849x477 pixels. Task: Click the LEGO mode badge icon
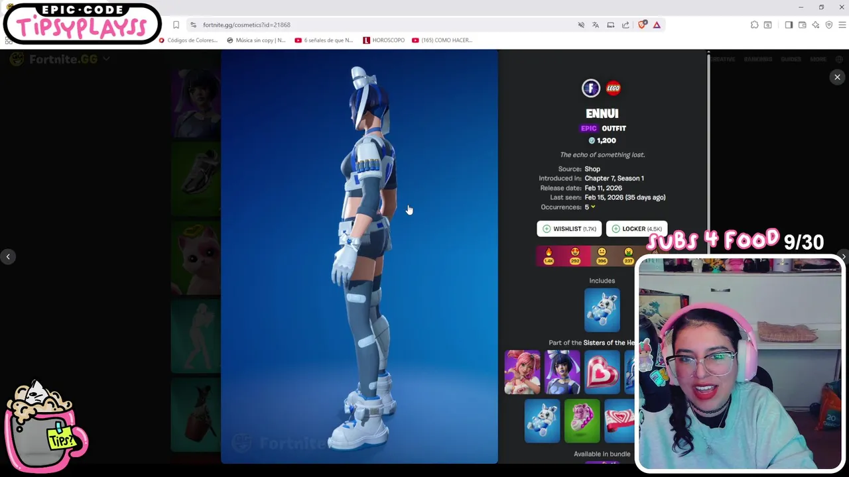pos(614,87)
